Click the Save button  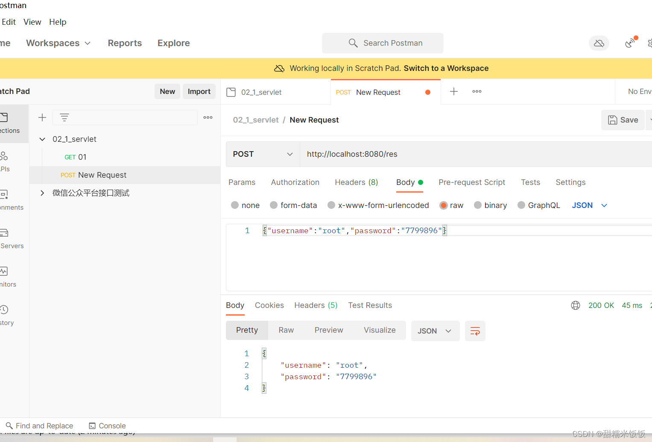[x=623, y=120]
